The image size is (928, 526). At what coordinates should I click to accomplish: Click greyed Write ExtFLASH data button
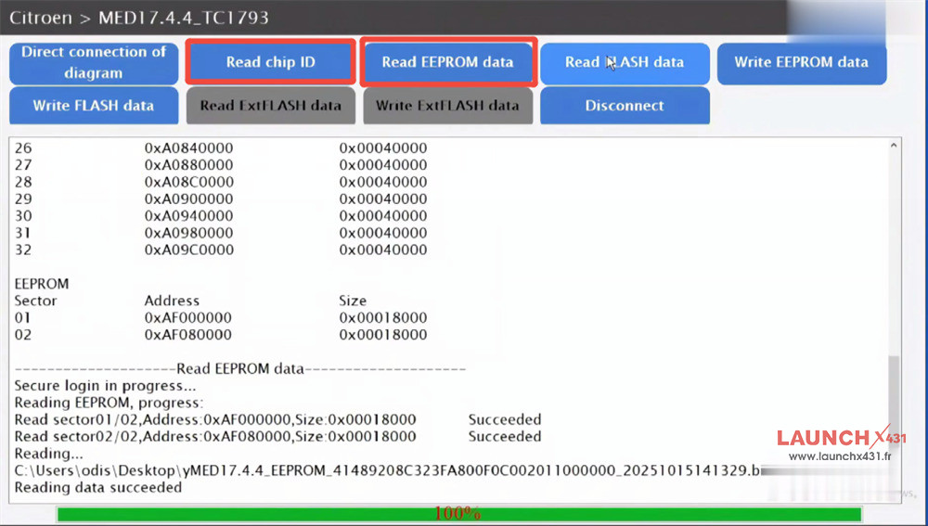pyautogui.click(x=447, y=106)
